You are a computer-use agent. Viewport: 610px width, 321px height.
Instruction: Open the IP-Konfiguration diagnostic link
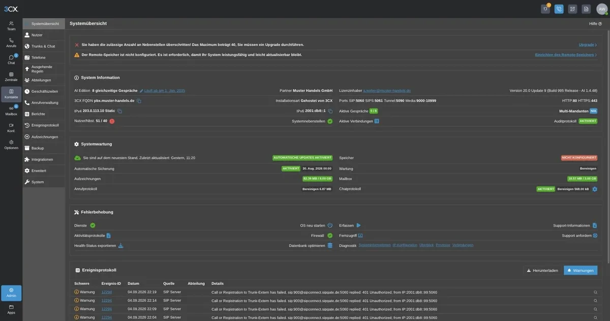pyautogui.click(x=406, y=245)
